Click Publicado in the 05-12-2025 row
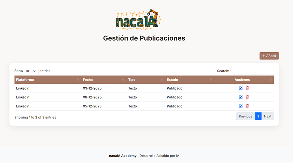293x163 pixels. (174, 106)
